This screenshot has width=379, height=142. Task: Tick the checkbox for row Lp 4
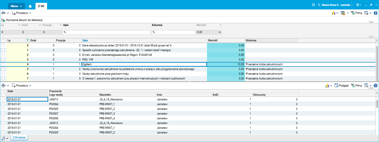(x=3, y=64)
